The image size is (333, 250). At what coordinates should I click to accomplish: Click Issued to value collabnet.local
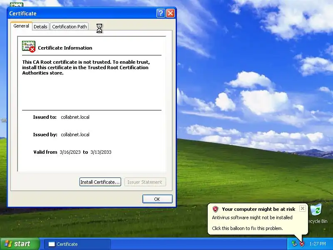coord(75,117)
